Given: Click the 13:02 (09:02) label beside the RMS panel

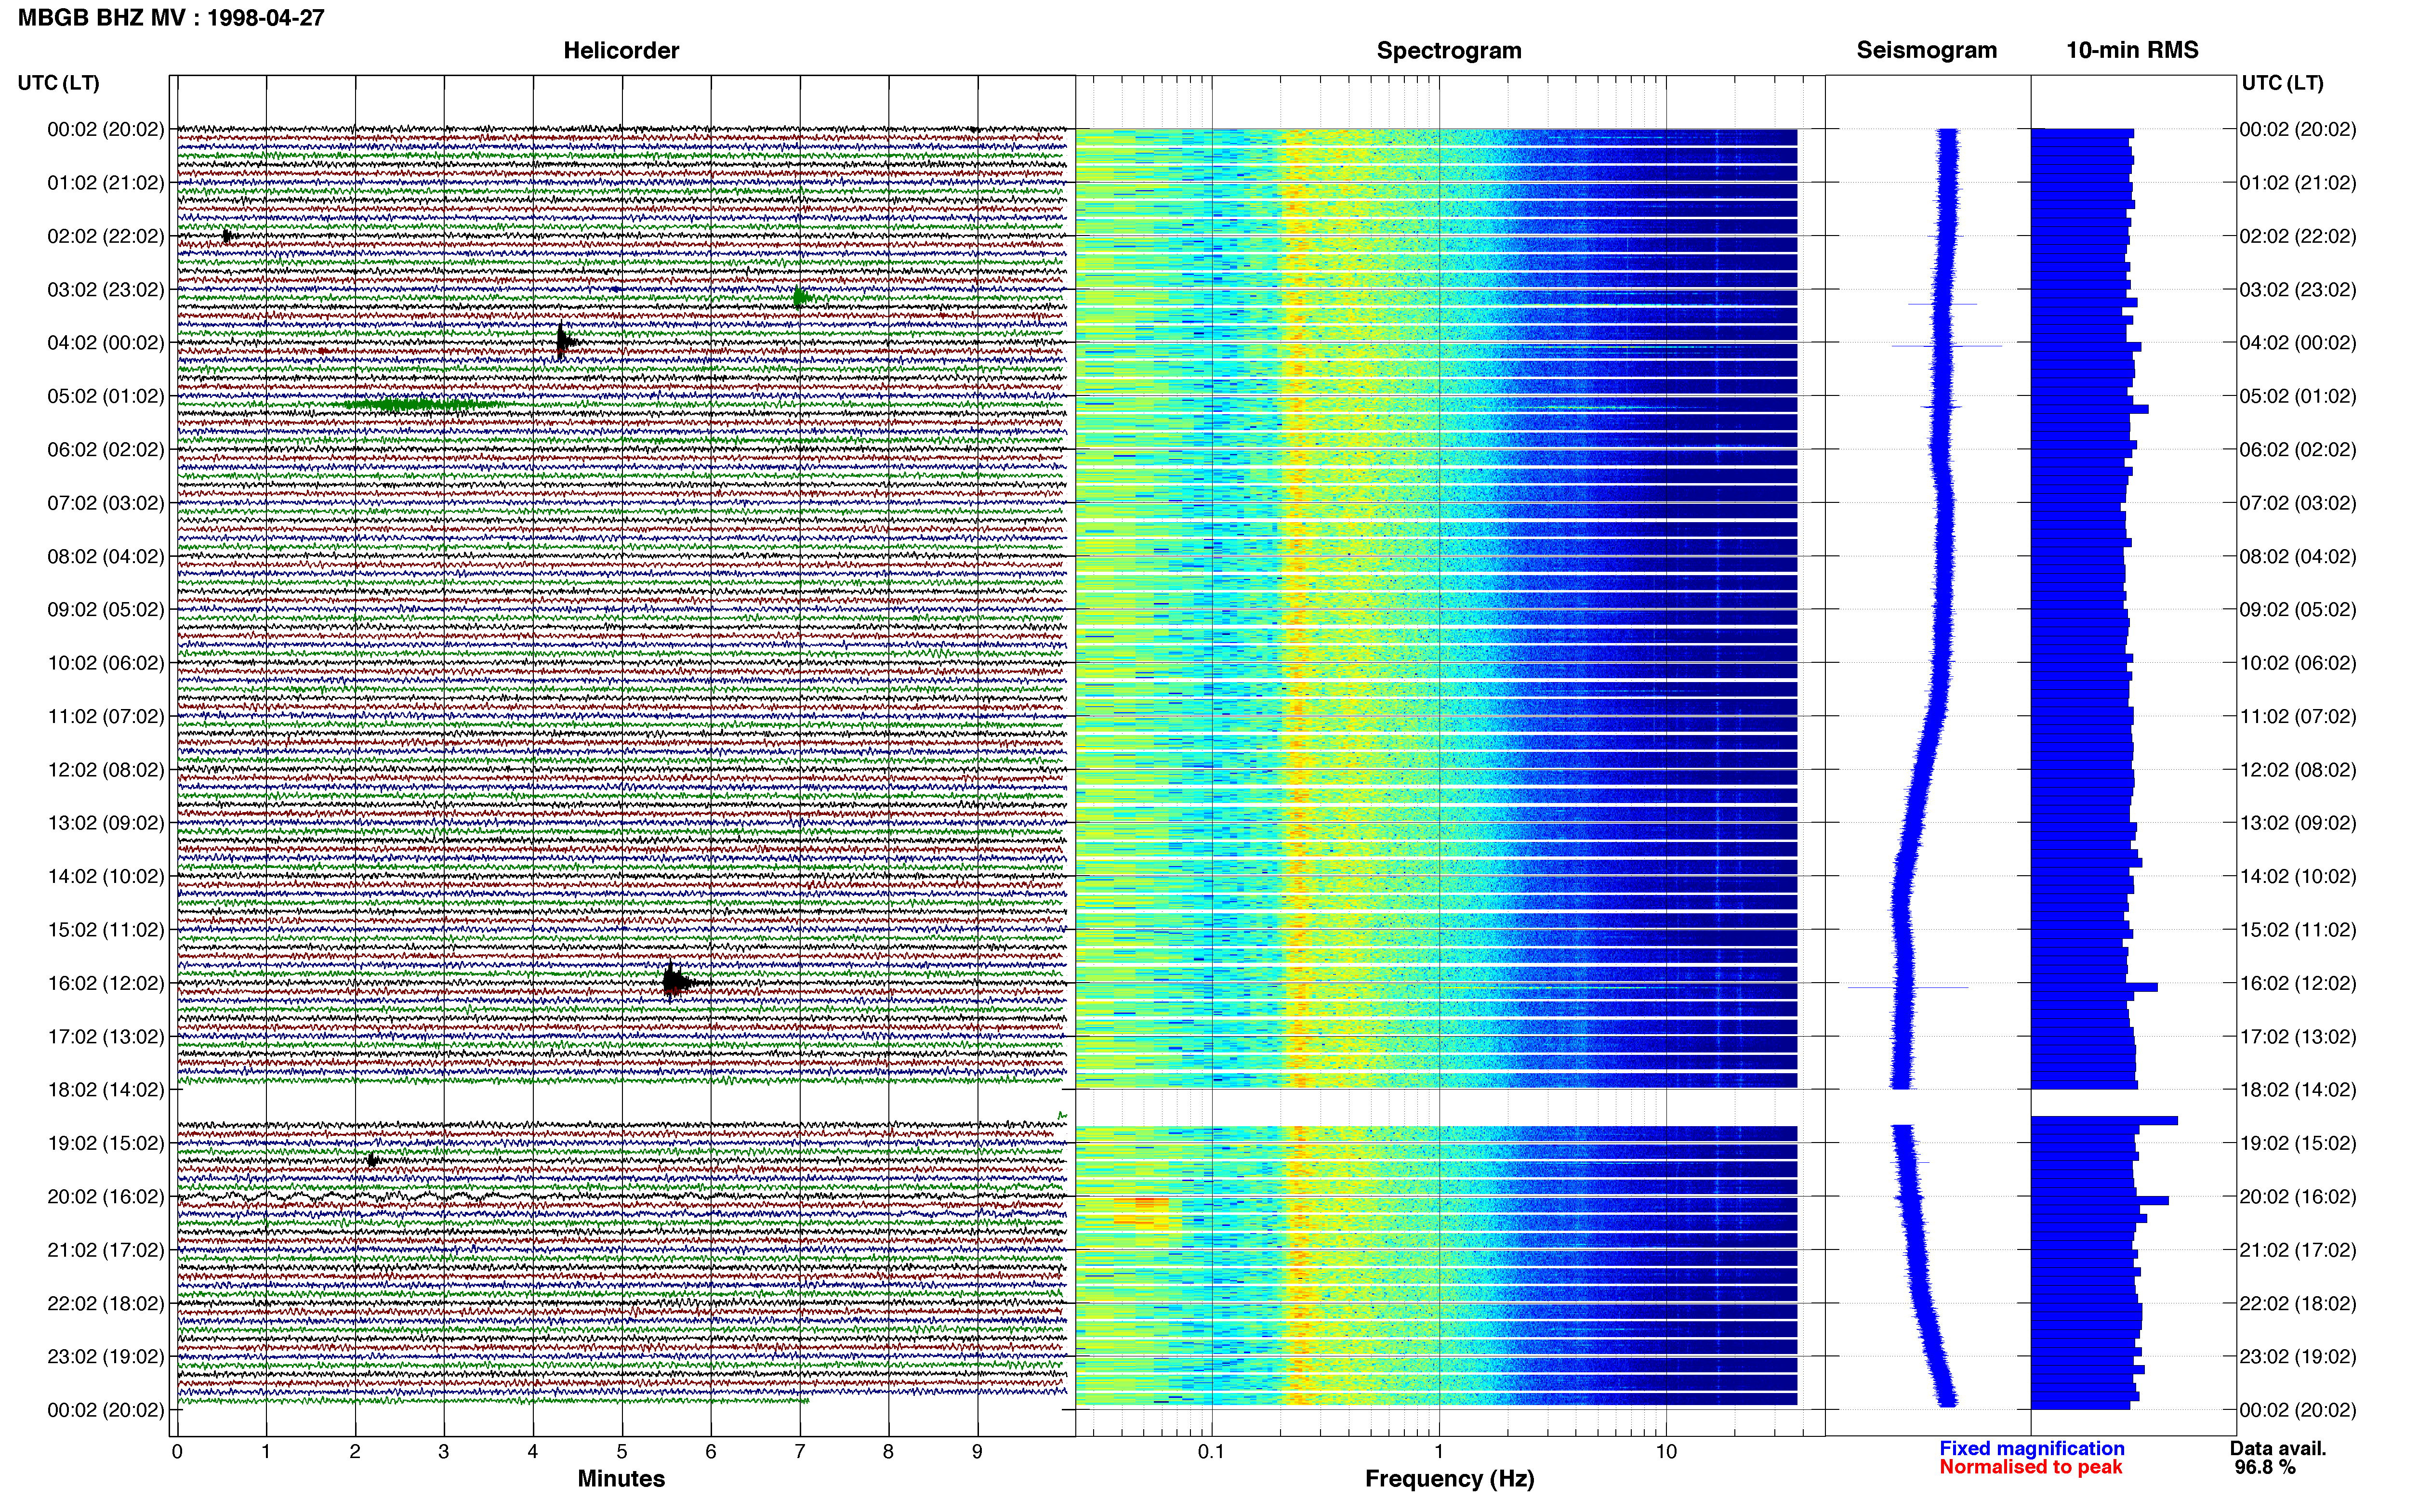Looking at the screenshot, I should click(x=2297, y=823).
